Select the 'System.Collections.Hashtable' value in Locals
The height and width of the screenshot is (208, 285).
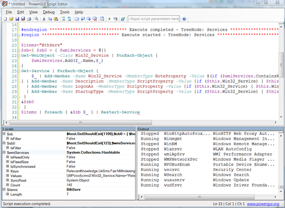pyautogui.click(x=93, y=152)
